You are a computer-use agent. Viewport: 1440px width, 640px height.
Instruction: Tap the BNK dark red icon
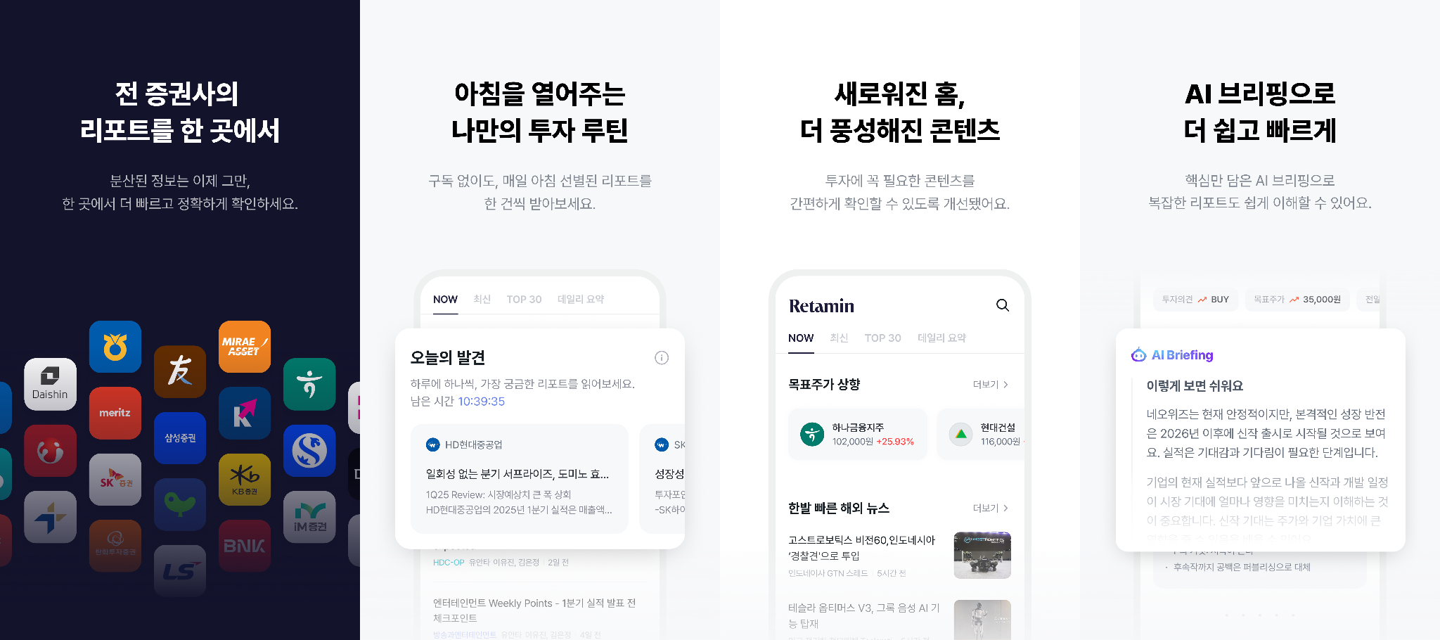(x=245, y=546)
